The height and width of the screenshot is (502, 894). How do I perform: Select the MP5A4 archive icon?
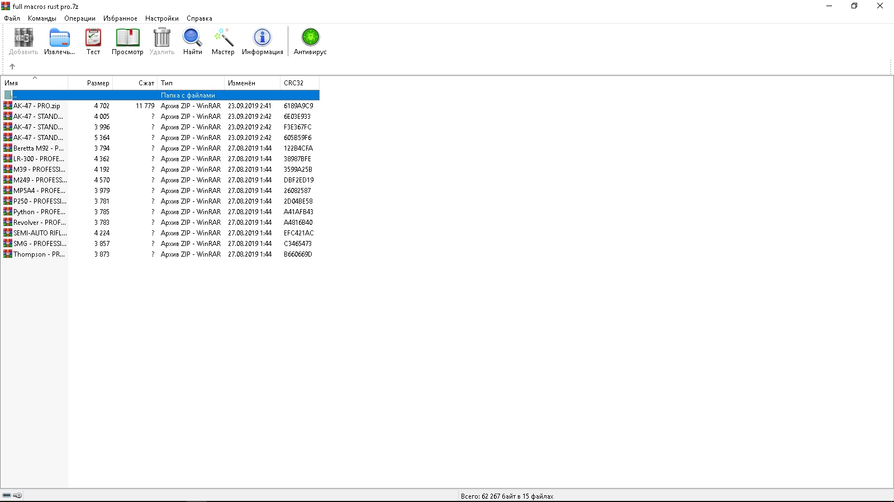click(8, 190)
